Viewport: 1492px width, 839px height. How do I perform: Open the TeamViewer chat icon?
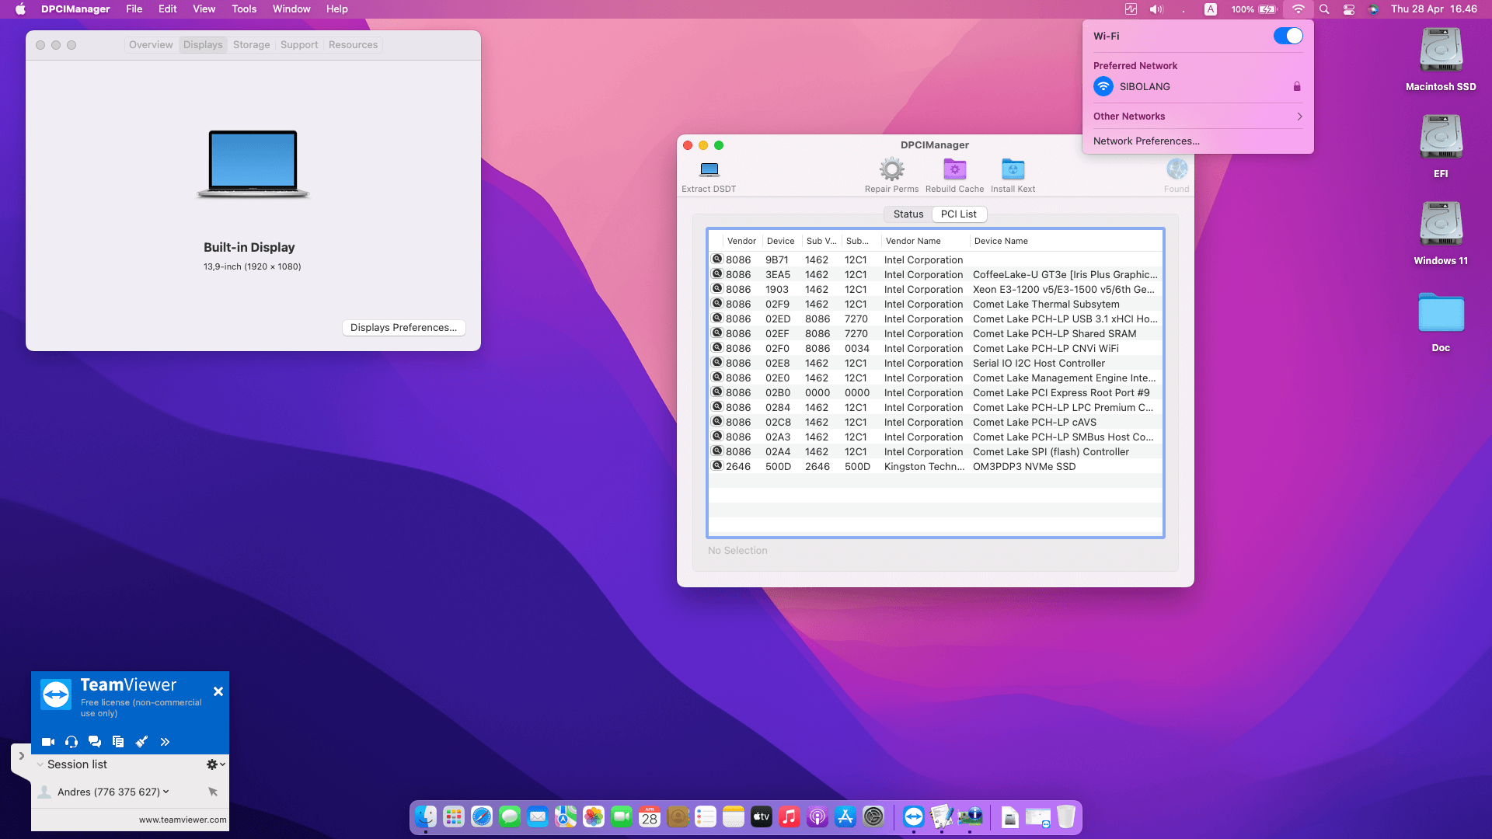pyautogui.click(x=95, y=742)
